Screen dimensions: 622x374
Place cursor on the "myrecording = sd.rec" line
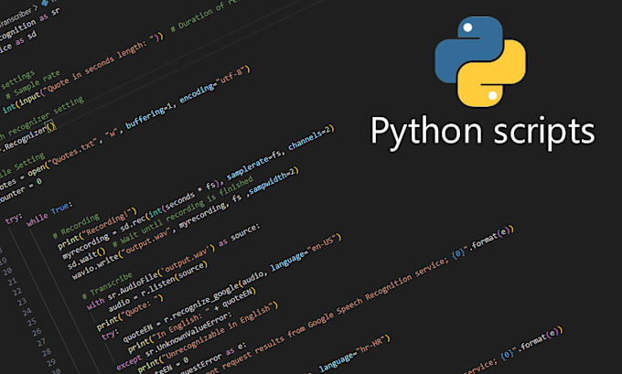click(198, 192)
